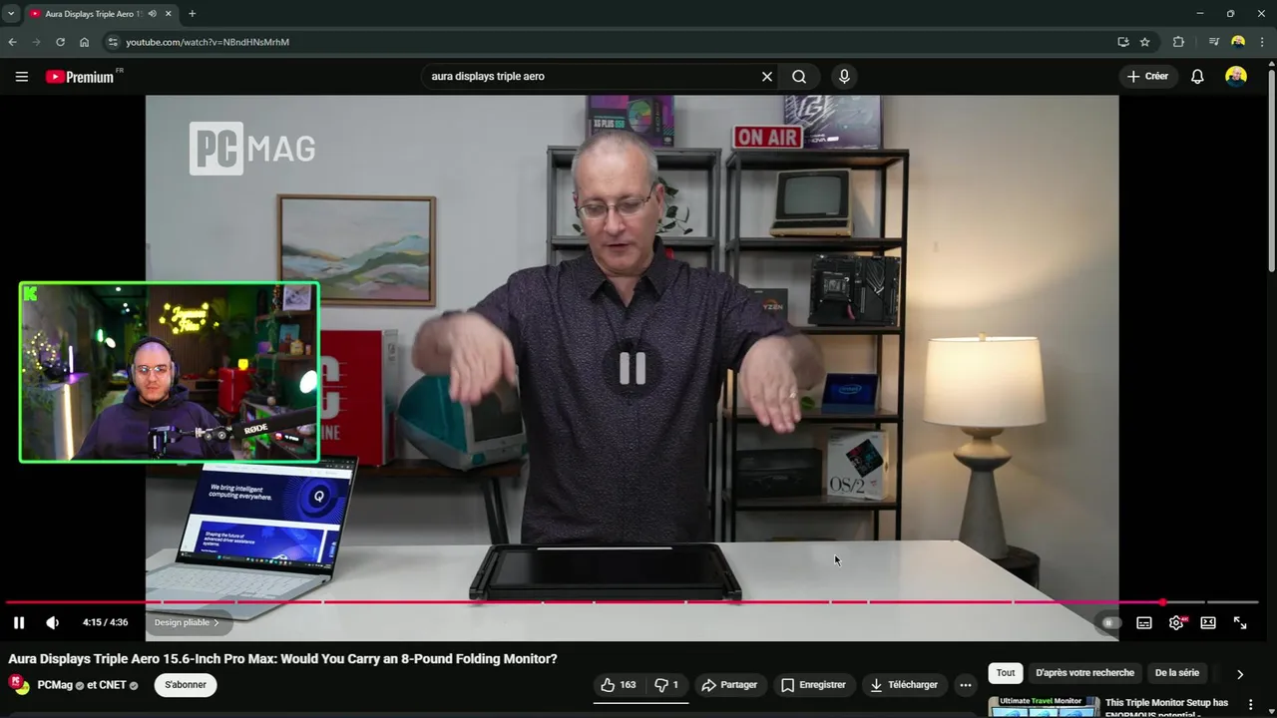Viewport: 1277px width, 718px height.
Task: Click the progress bar scrubber dot
Action: (x=1163, y=602)
